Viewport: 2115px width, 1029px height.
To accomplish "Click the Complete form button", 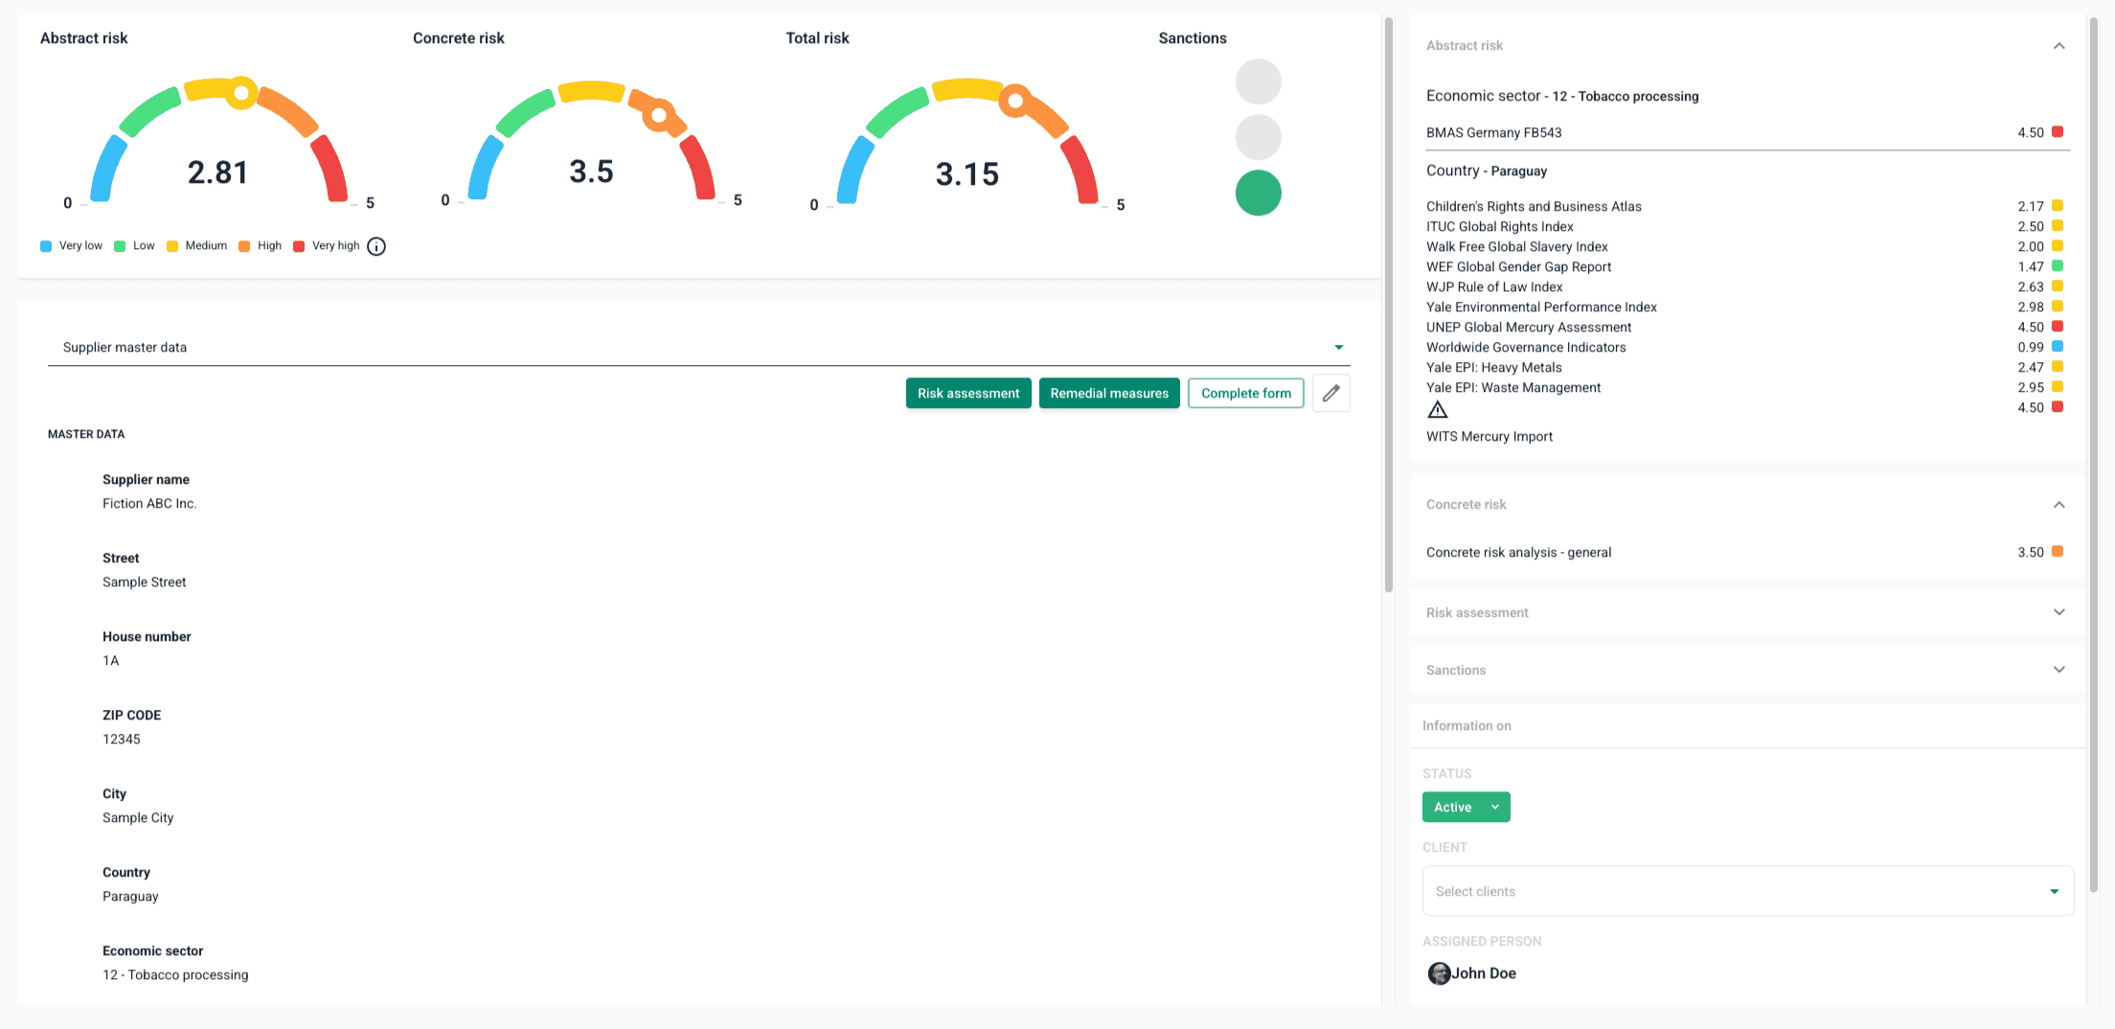I will coord(1245,393).
